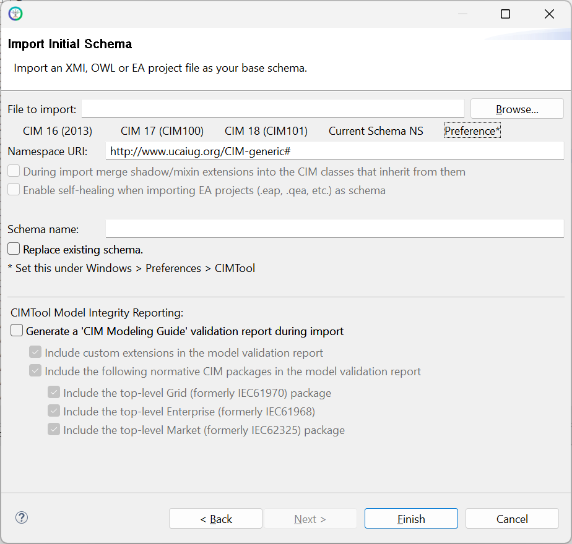Screen dimensions: 572x544
Task: Select the CIM 17 (CIM100) namespace preset
Action: pyautogui.click(x=162, y=131)
